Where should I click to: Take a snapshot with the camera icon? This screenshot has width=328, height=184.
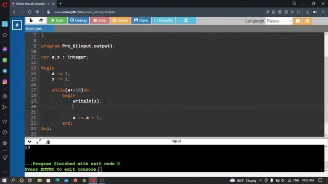point(280,12)
